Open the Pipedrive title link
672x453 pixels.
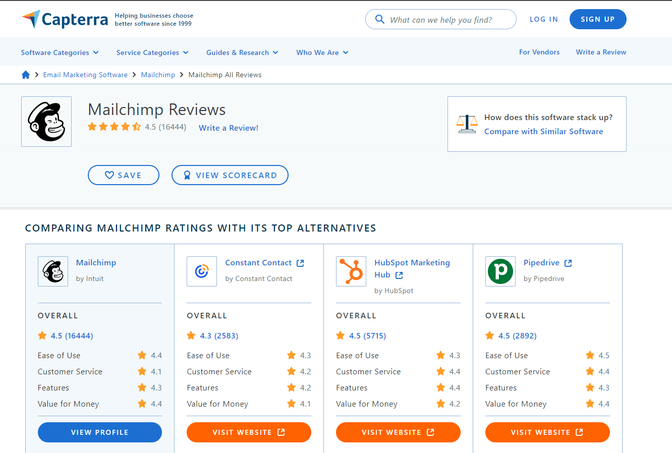541,262
